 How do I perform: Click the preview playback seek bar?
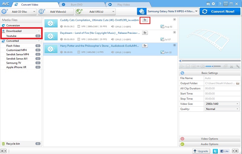(210, 61)
